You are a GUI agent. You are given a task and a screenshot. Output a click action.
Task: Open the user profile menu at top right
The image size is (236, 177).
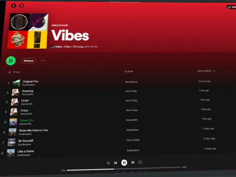231,7
